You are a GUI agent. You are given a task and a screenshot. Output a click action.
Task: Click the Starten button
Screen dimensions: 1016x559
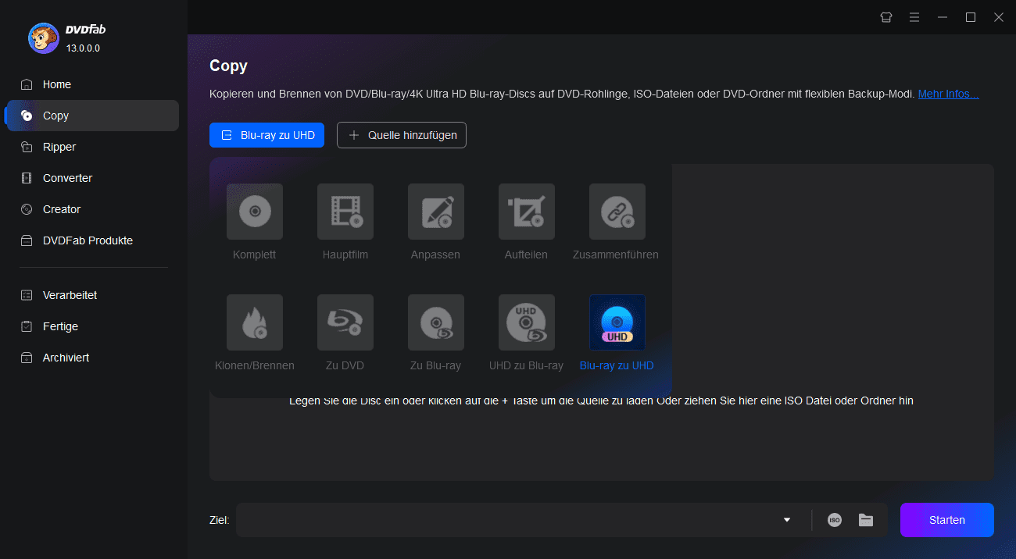(x=947, y=520)
